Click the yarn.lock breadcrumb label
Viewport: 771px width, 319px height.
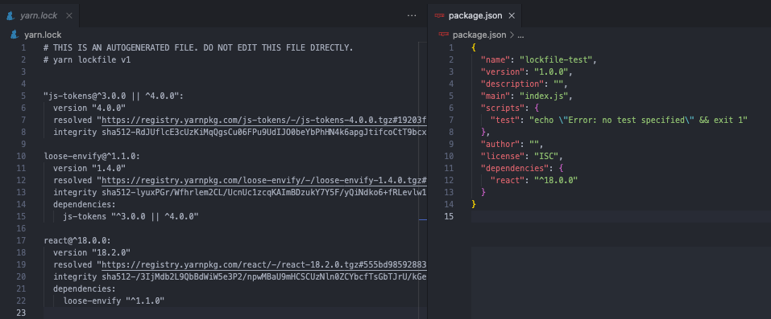[43, 35]
